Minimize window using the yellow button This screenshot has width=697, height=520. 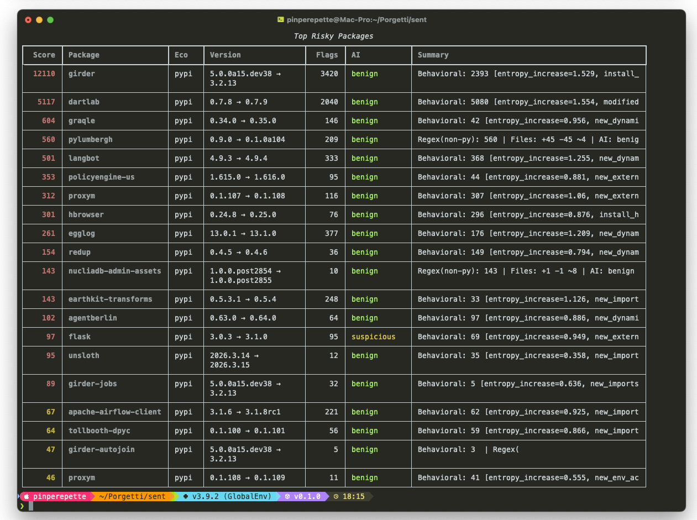click(x=39, y=20)
